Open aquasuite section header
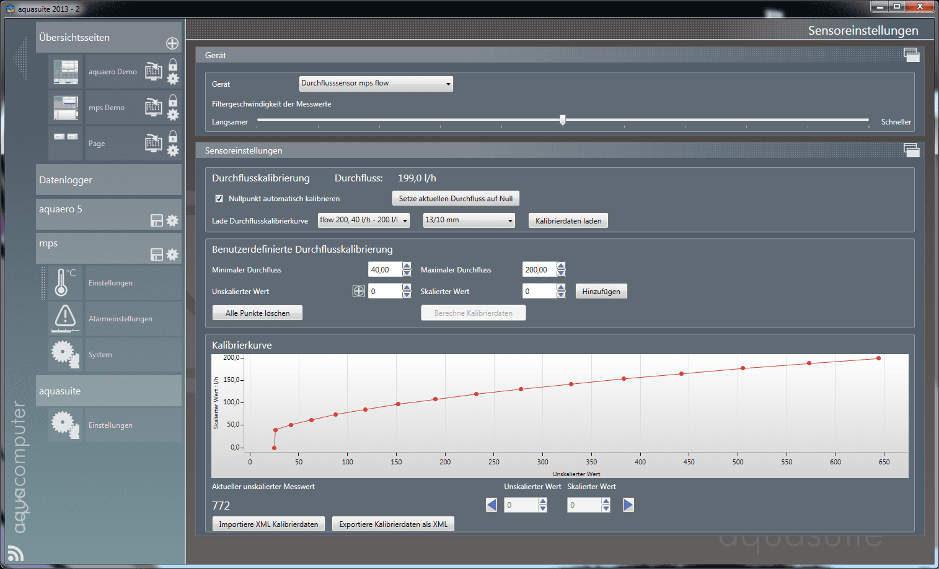The height and width of the screenshot is (569, 939). click(108, 391)
